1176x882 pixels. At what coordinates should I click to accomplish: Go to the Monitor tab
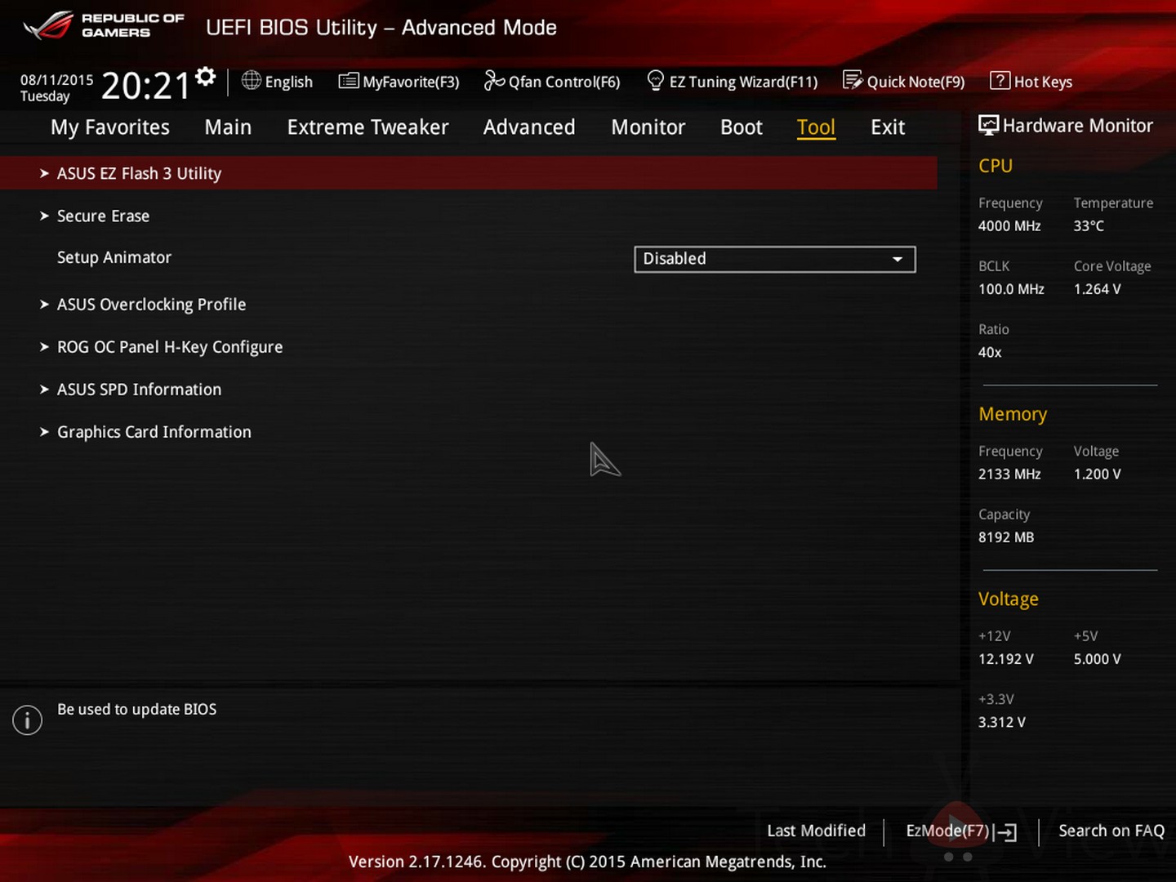[648, 127]
